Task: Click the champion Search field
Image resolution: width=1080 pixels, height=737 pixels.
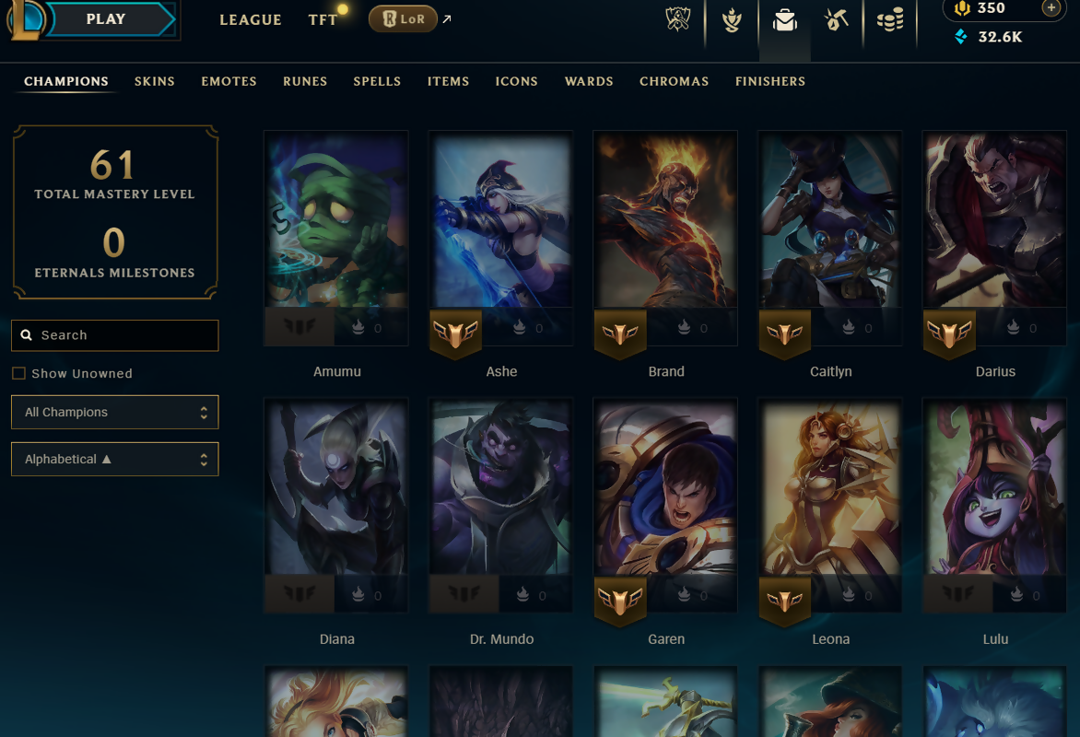Action: 115,335
